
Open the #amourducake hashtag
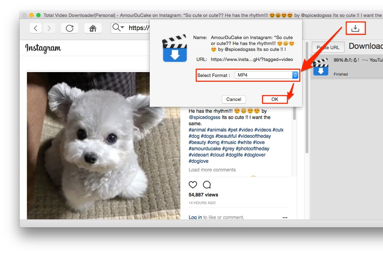[x=205, y=149]
